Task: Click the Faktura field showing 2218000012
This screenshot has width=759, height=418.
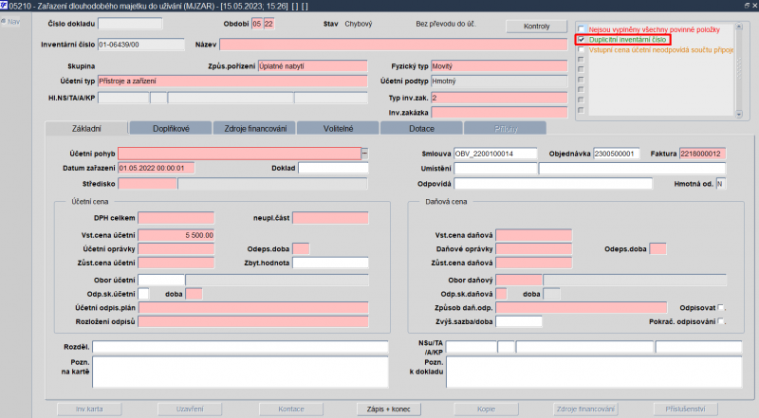Action: [x=703, y=154]
